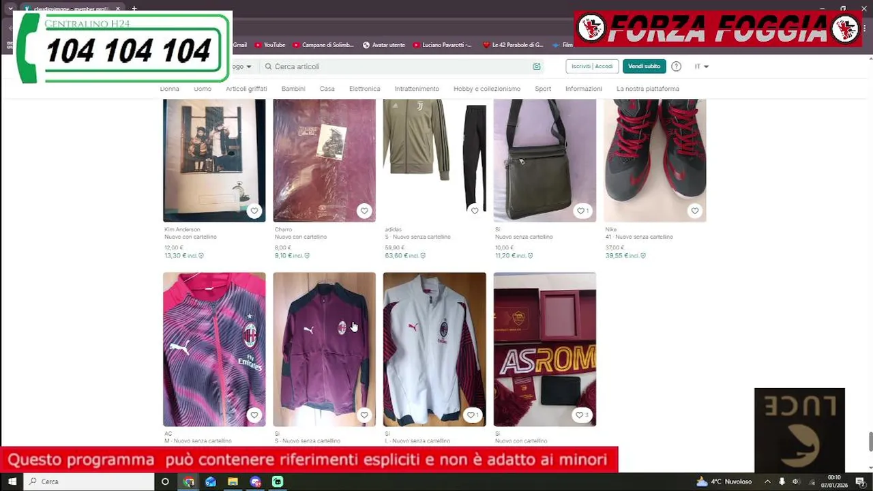The image size is (873, 491).
Task: Open the YouTube bookmark
Action: [x=270, y=45]
